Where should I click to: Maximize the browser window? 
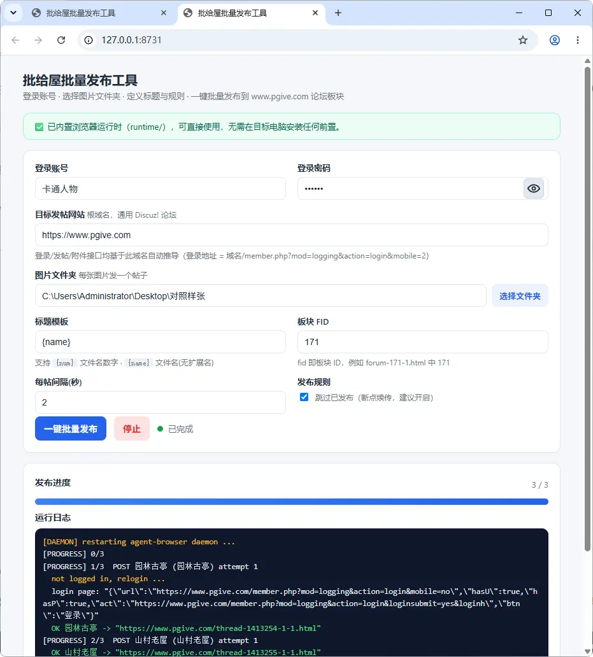pos(548,13)
